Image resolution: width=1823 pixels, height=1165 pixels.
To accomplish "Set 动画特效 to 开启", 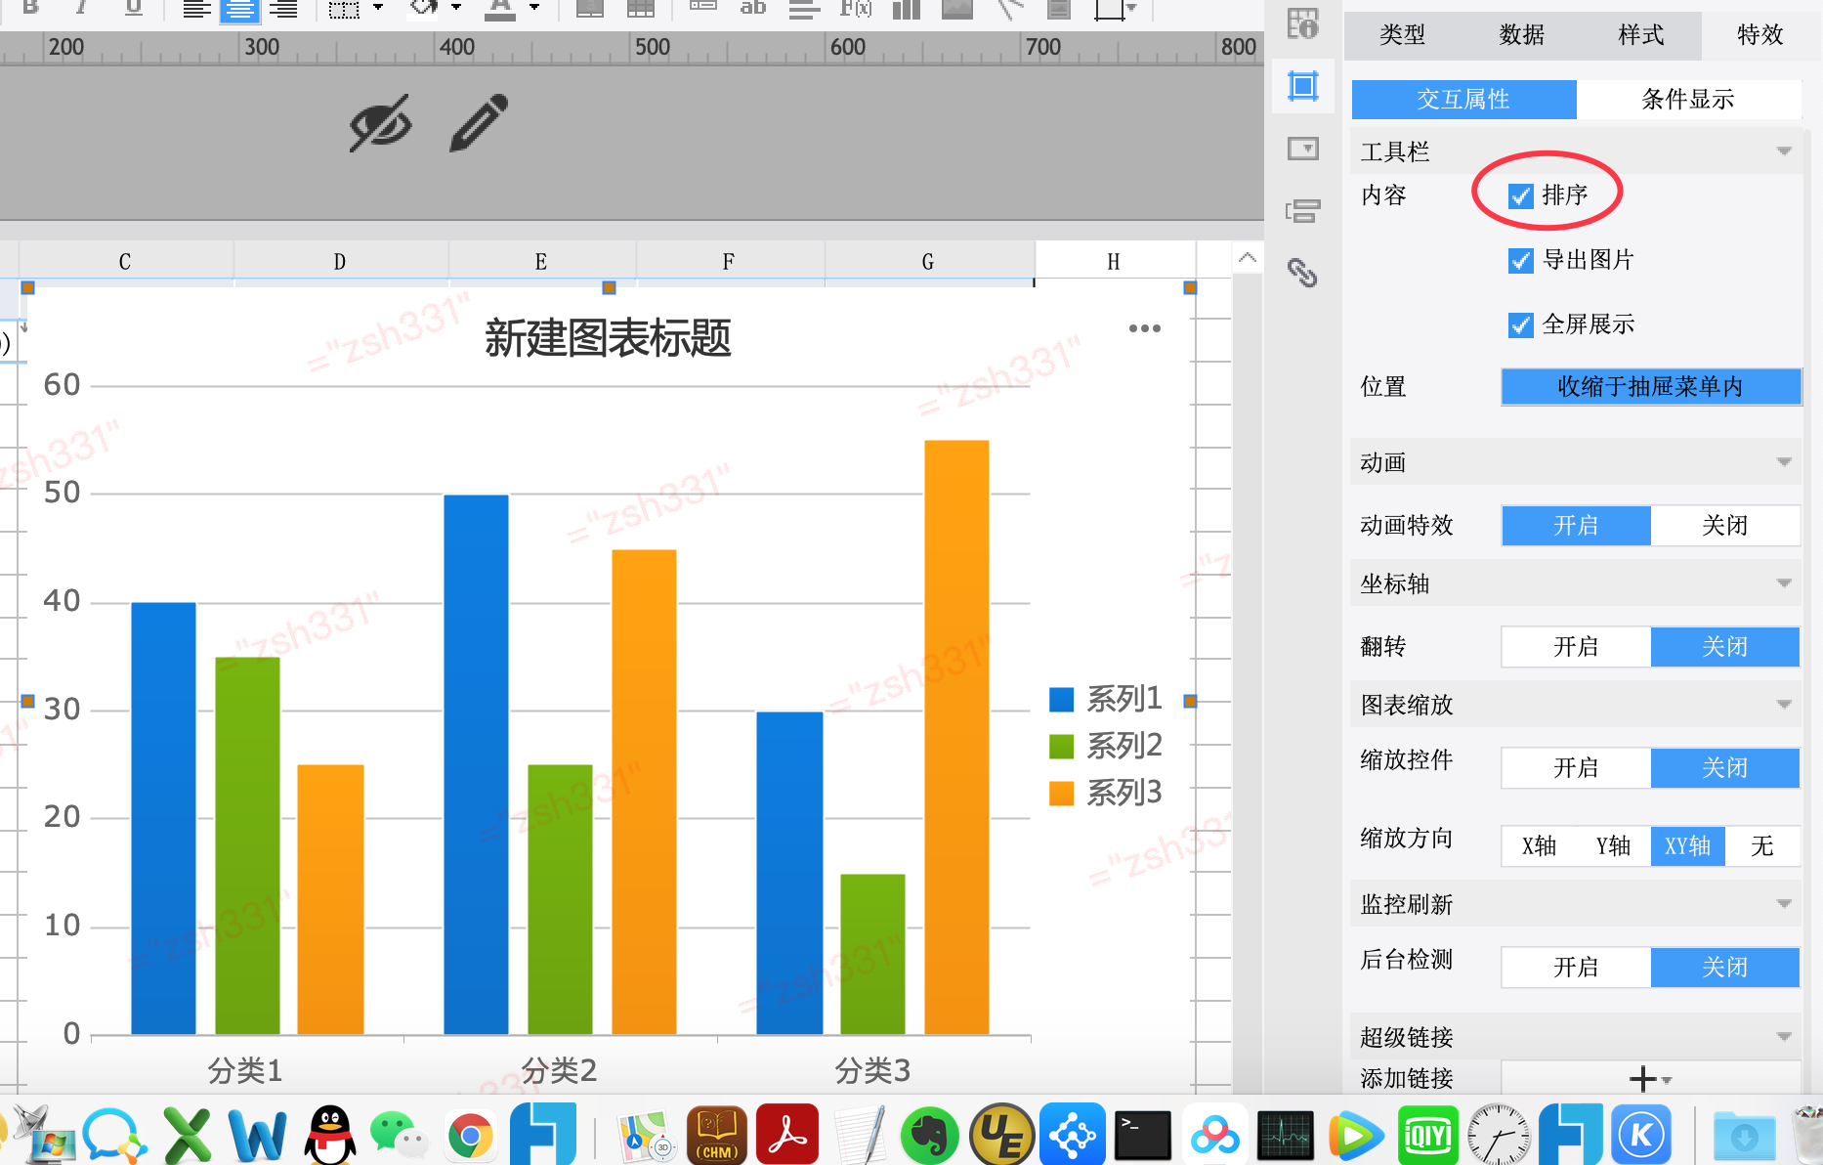I will coord(1576,526).
